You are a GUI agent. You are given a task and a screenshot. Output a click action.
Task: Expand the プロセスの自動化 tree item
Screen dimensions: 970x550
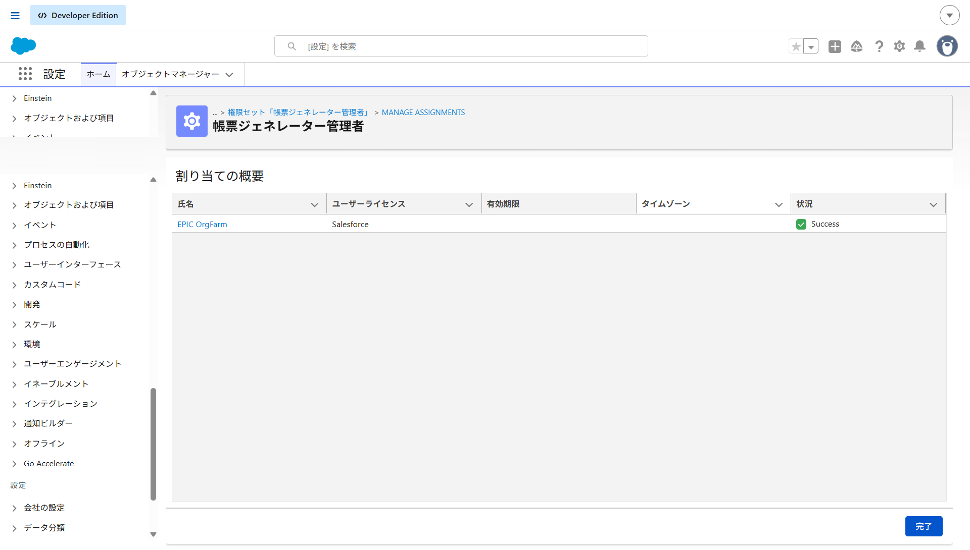[x=14, y=245]
